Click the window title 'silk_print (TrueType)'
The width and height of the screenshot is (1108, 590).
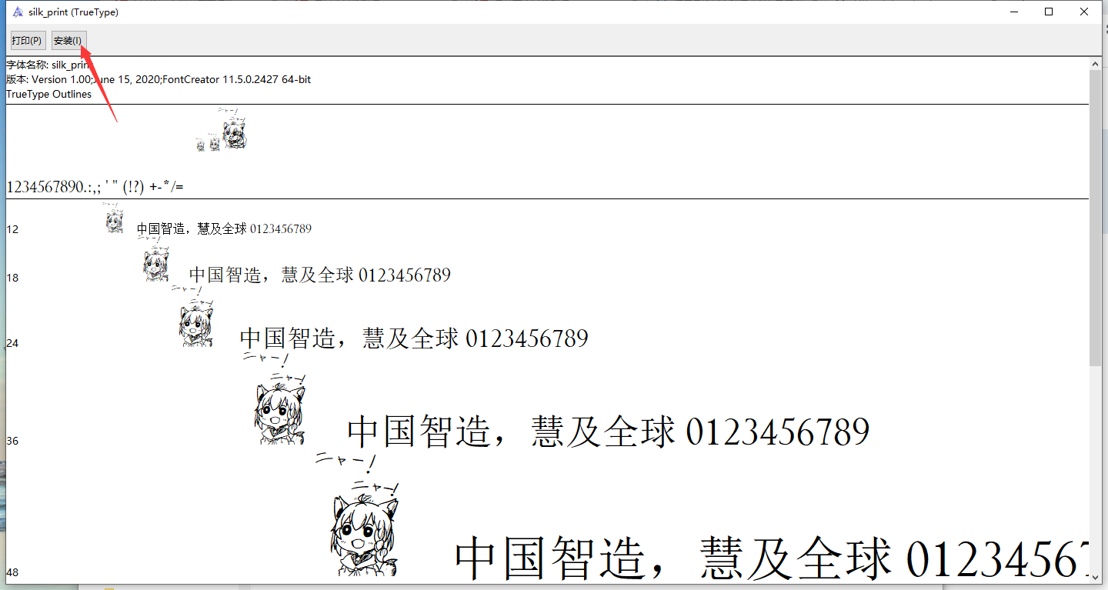(x=73, y=12)
